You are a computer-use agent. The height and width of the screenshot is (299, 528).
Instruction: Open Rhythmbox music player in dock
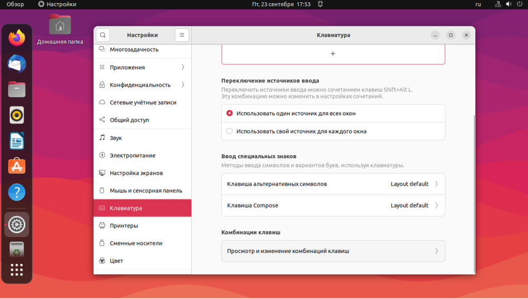coord(16,115)
